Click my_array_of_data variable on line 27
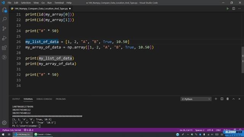Viewport: 244px width, 137px height. pos(43,47)
